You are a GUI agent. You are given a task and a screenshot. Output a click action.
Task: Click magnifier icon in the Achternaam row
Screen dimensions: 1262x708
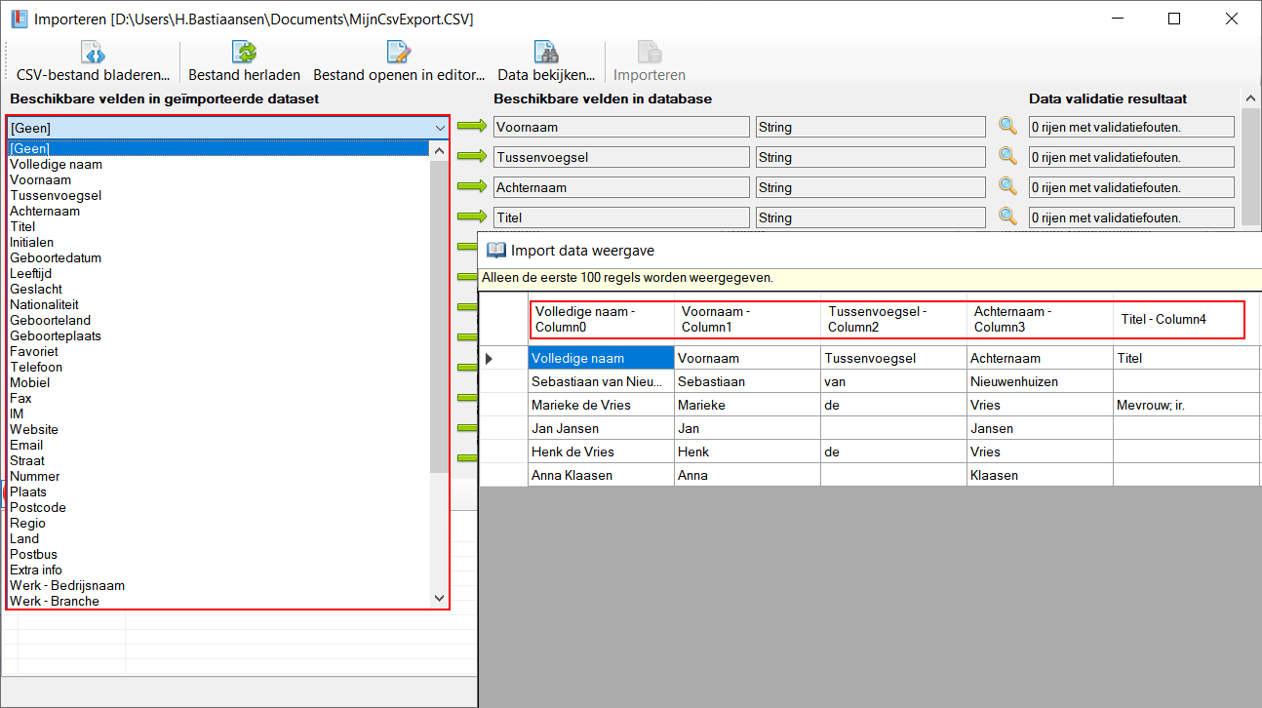(x=1007, y=186)
